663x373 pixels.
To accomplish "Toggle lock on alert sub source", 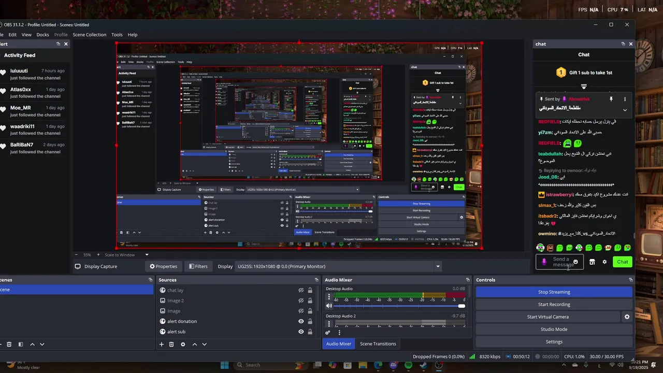I will click(x=310, y=332).
